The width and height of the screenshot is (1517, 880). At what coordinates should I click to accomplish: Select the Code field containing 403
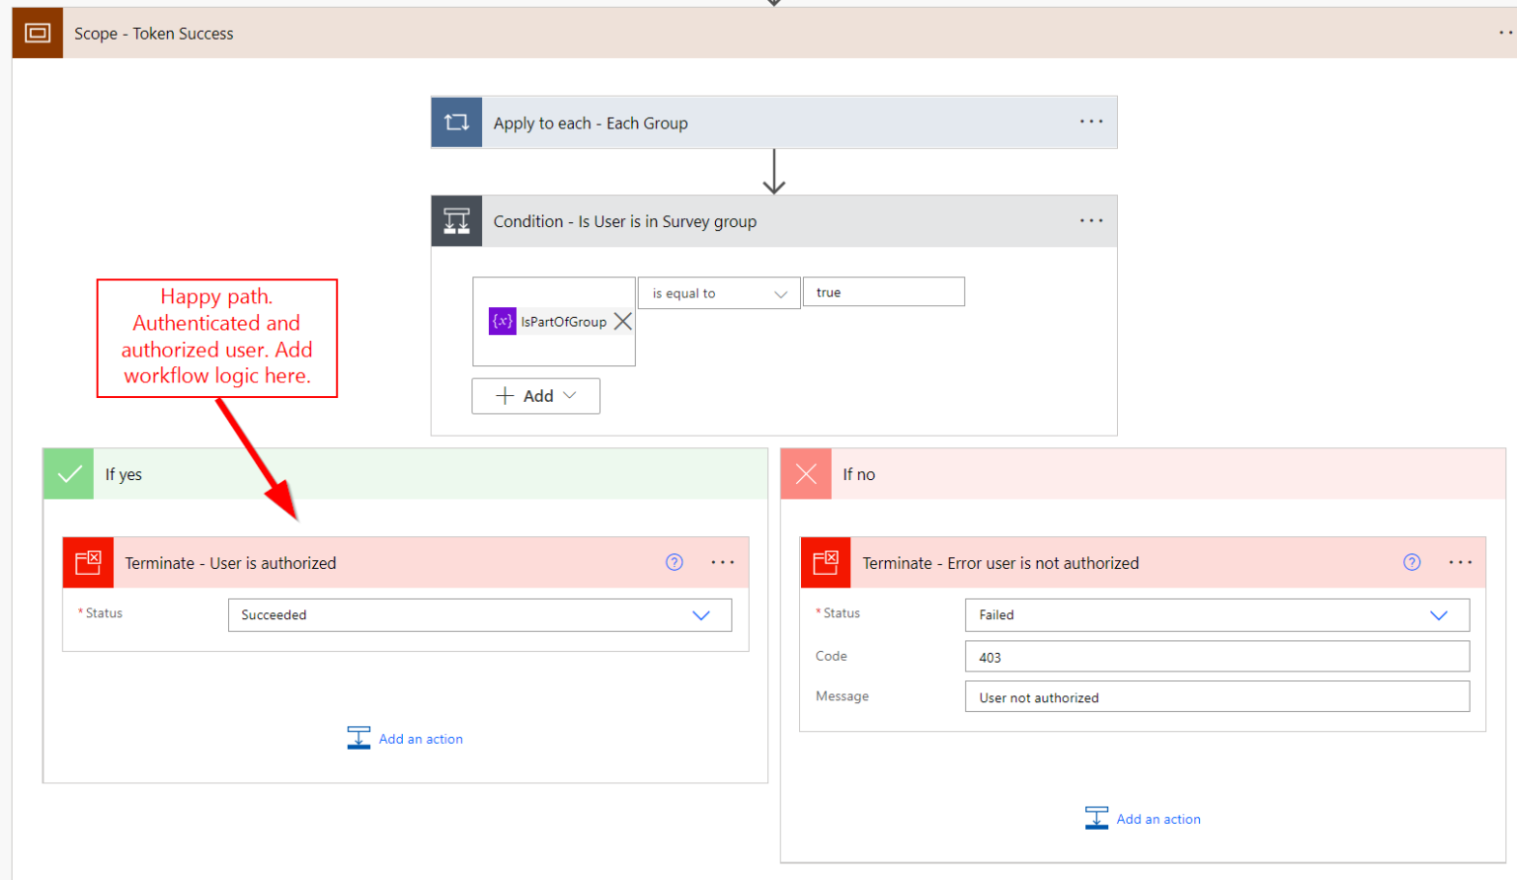(x=1217, y=656)
